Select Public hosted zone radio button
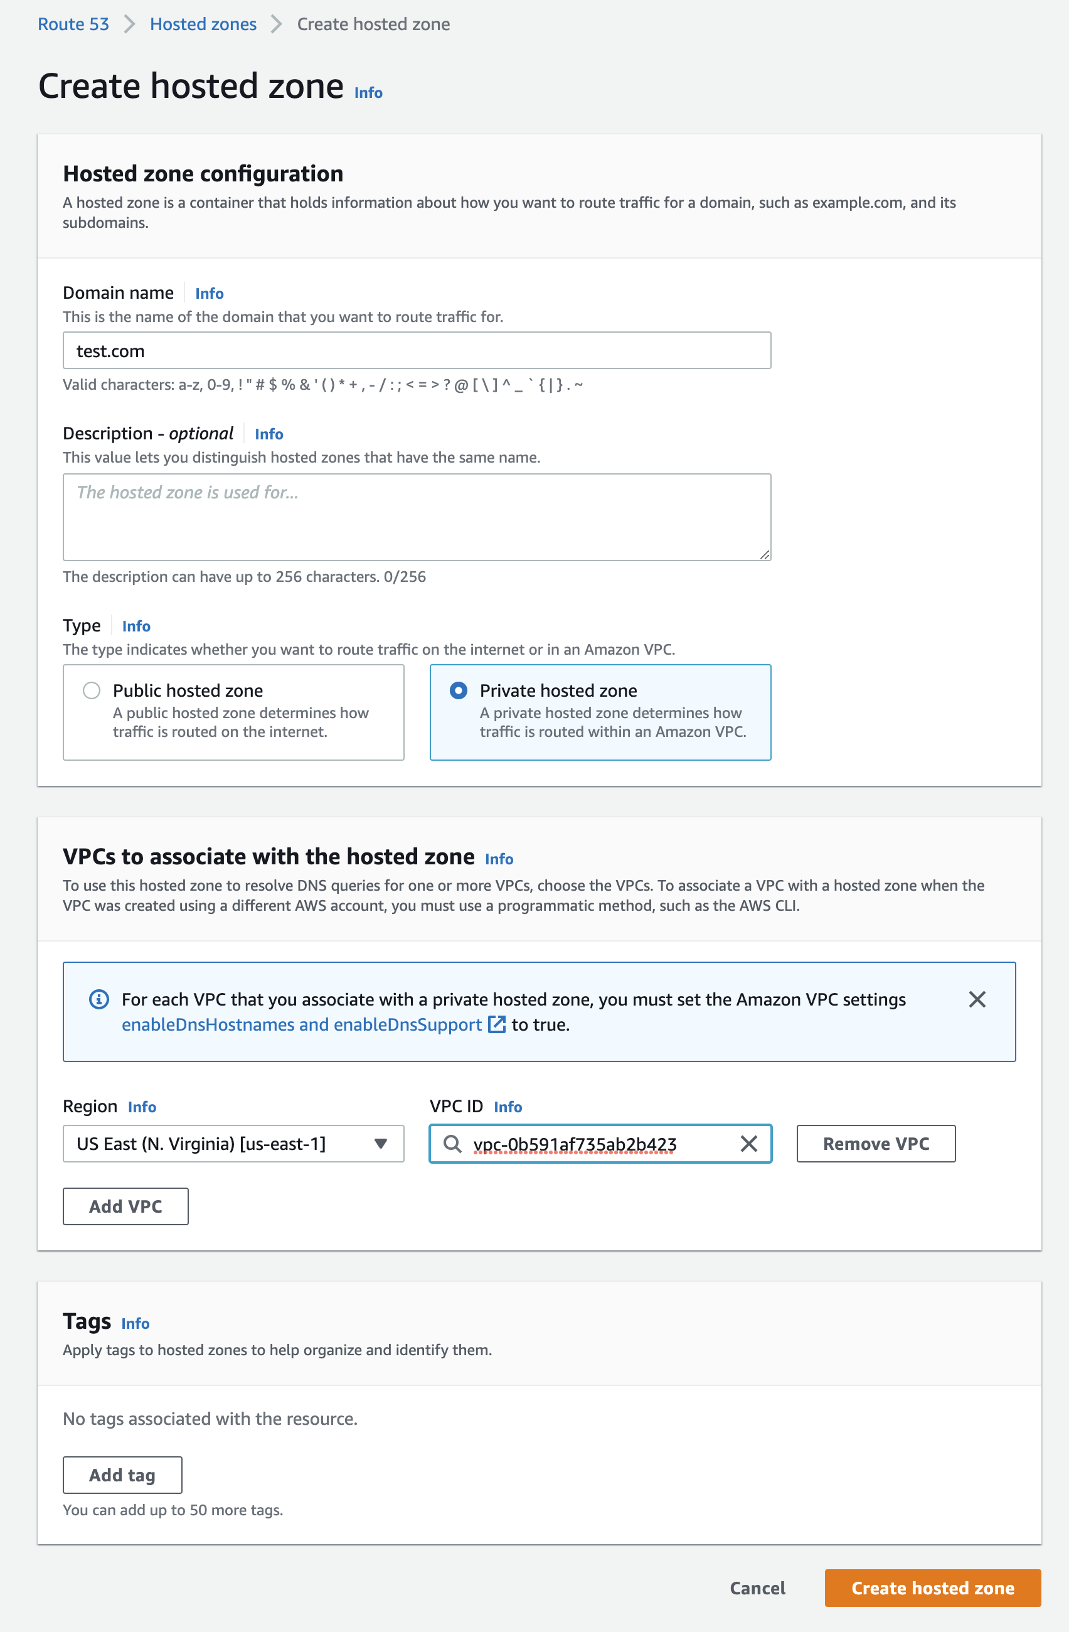The width and height of the screenshot is (1069, 1632). click(92, 690)
